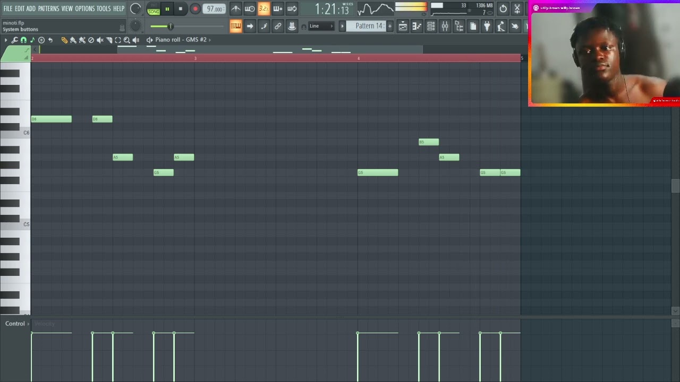This screenshot has height=382, width=680.
Task: Toggle auto-scrolling arrow icon
Action: tap(250, 26)
